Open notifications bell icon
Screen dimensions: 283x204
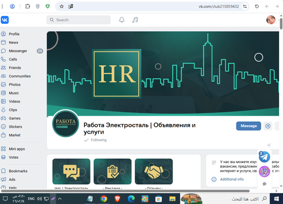[122, 20]
